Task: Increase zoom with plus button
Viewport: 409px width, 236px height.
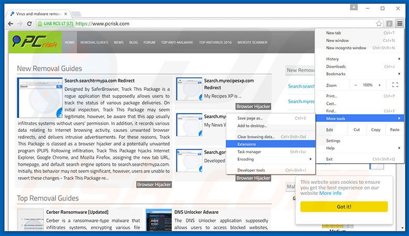Action: click(x=379, y=85)
